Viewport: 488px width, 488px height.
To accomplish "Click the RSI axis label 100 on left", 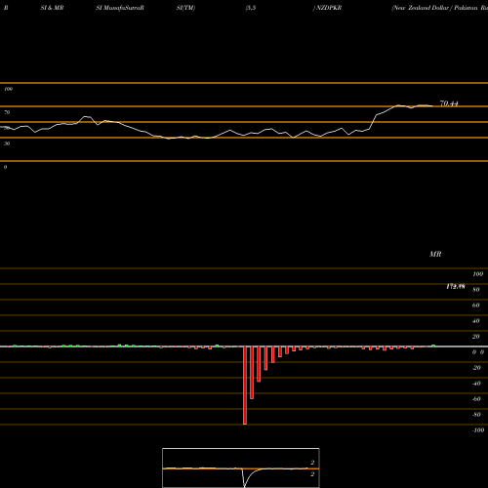I will coord(8,89).
